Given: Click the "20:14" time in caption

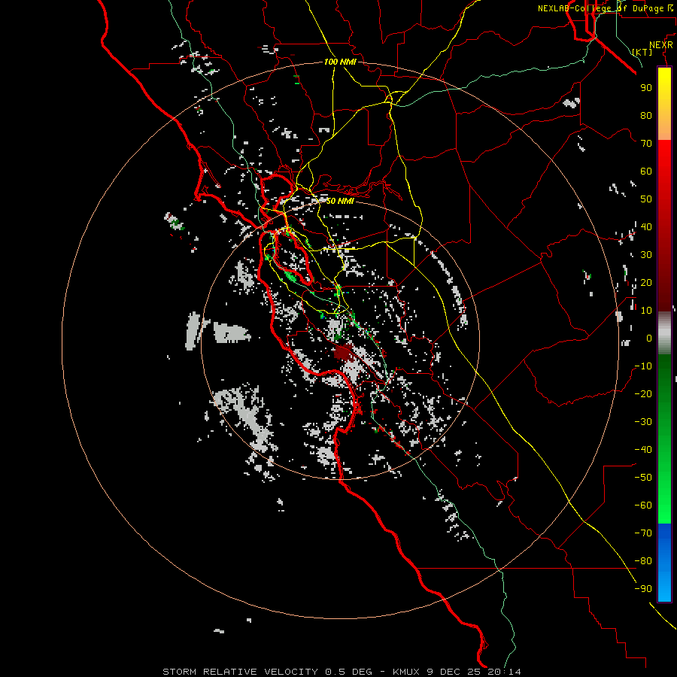Looking at the screenshot, I should click(504, 672).
